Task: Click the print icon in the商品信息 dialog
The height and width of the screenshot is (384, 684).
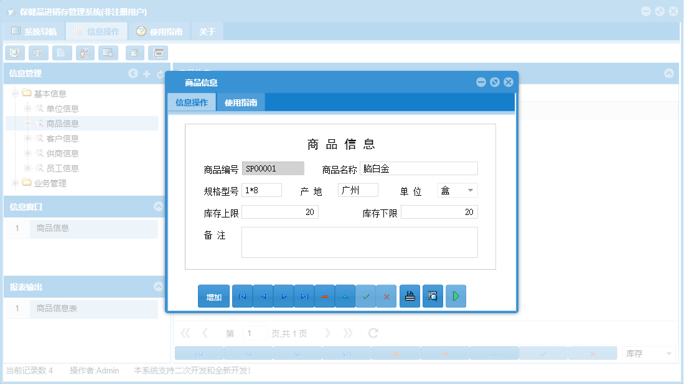Action: click(x=410, y=296)
